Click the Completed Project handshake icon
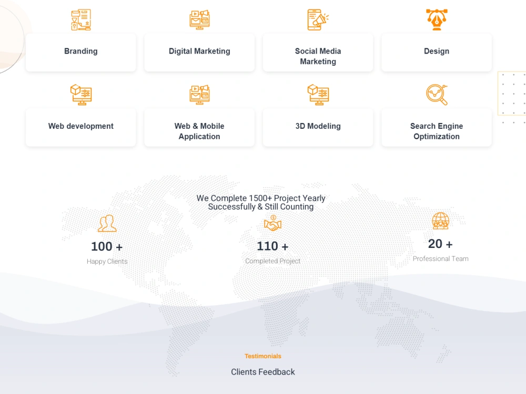Image resolution: width=526 pixels, height=394 pixels. click(x=272, y=223)
